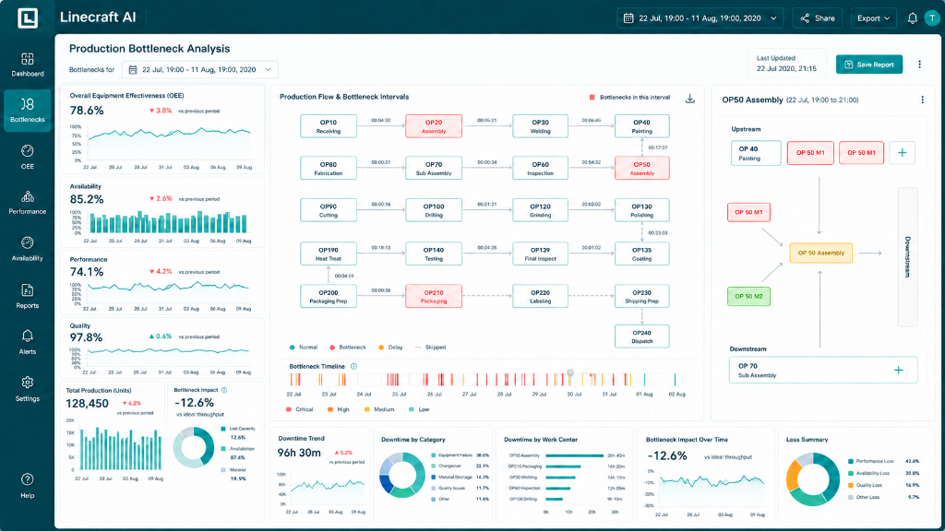Toggle the Delay status legend item

coord(390,348)
